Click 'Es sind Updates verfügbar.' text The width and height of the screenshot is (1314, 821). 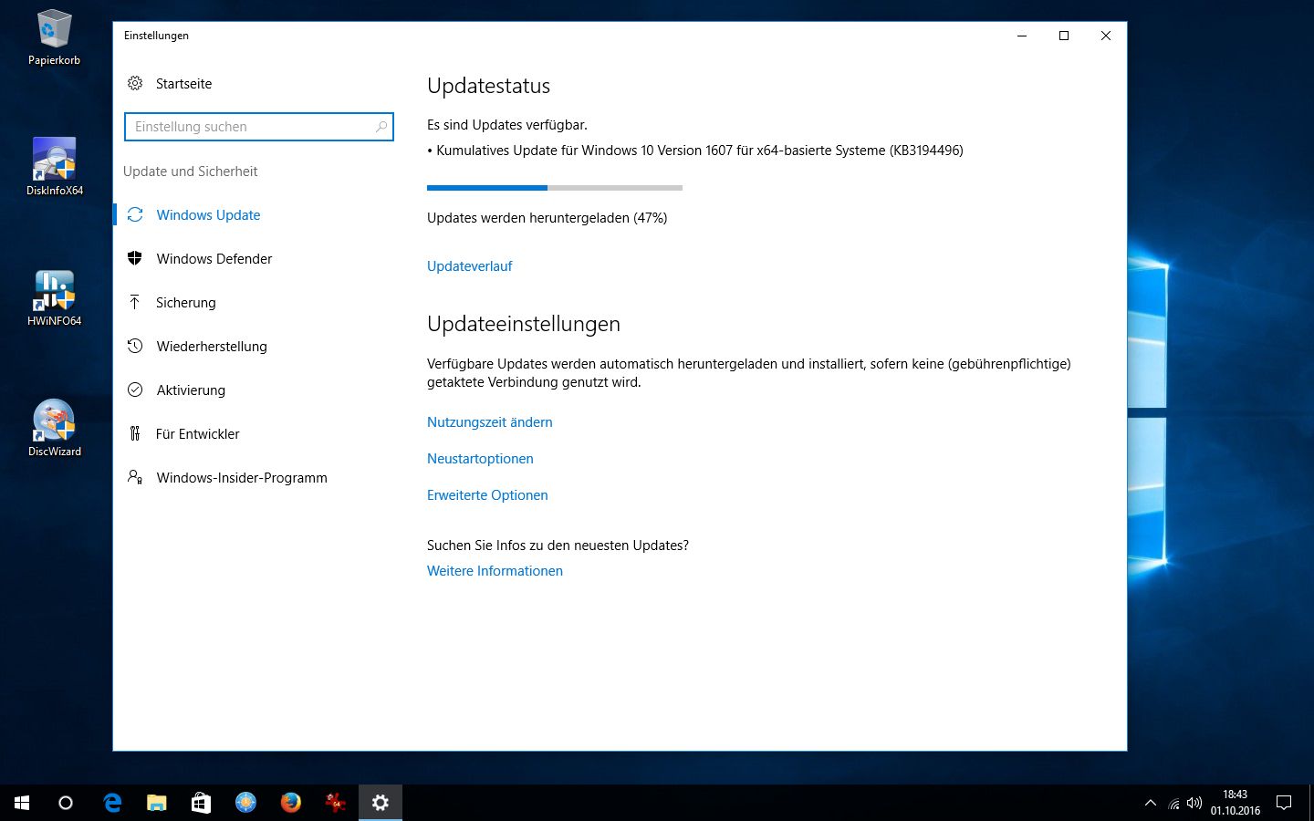click(x=507, y=125)
